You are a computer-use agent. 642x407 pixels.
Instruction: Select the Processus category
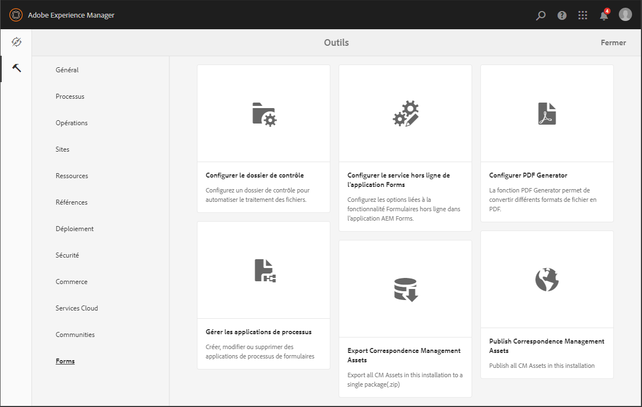pyautogui.click(x=70, y=97)
